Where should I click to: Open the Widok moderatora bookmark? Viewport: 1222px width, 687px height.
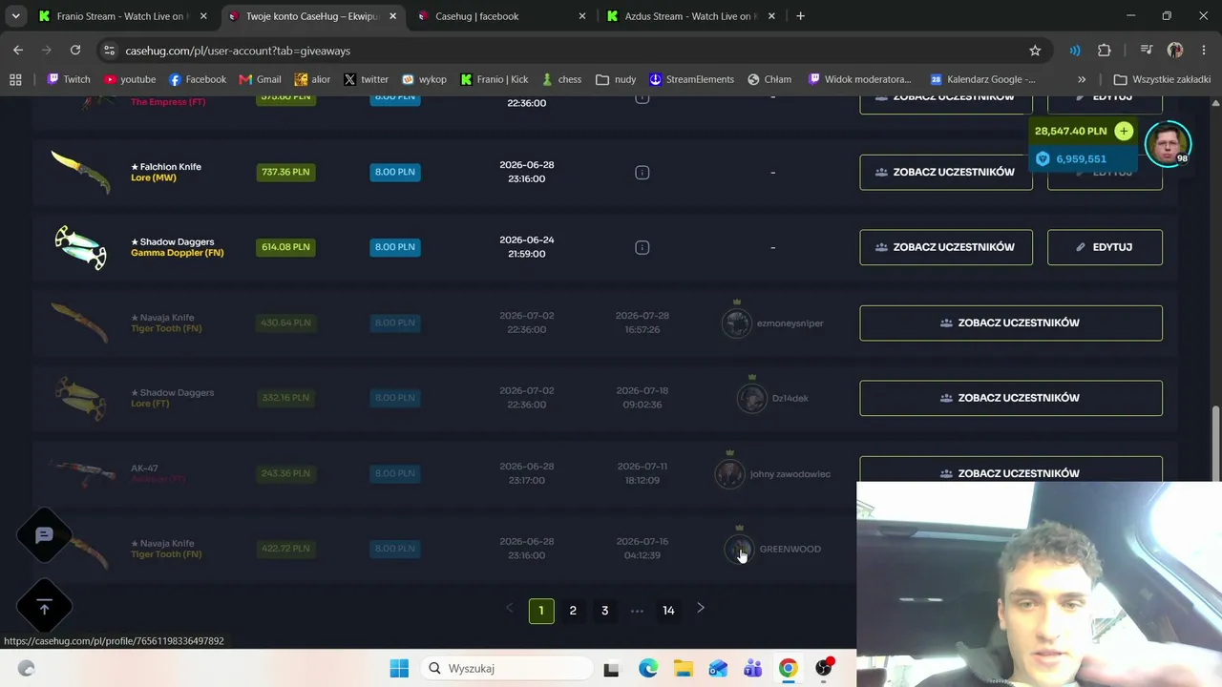click(x=859, y=79)
